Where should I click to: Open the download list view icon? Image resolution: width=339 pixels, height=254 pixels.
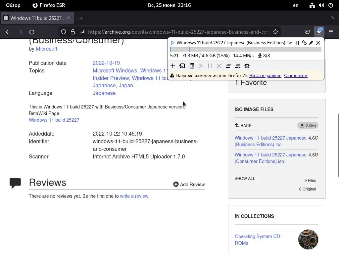click(x=228, y=66)
